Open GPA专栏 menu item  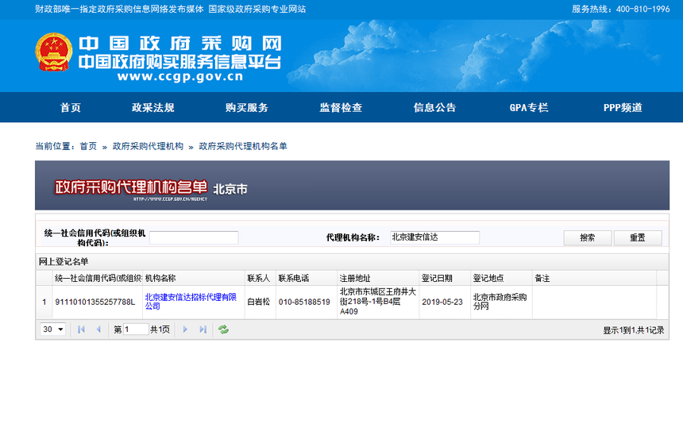coord(529,107)
